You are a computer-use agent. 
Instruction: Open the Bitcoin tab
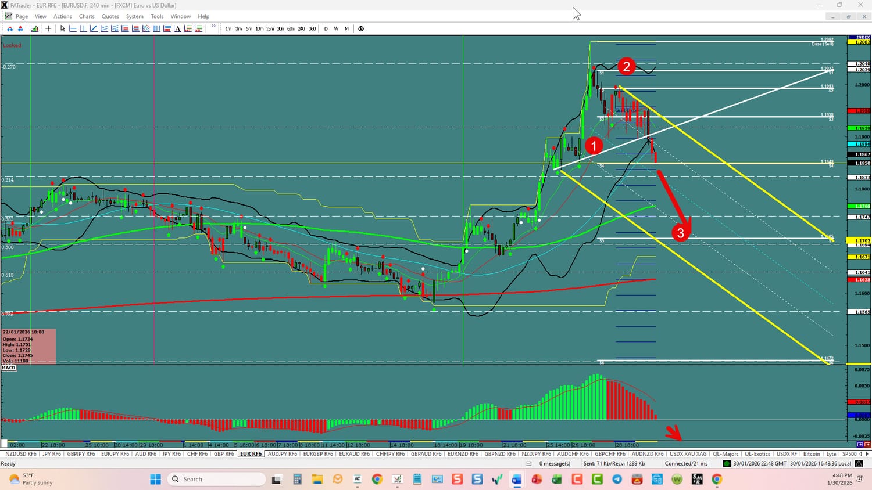[x=812, y=454]
